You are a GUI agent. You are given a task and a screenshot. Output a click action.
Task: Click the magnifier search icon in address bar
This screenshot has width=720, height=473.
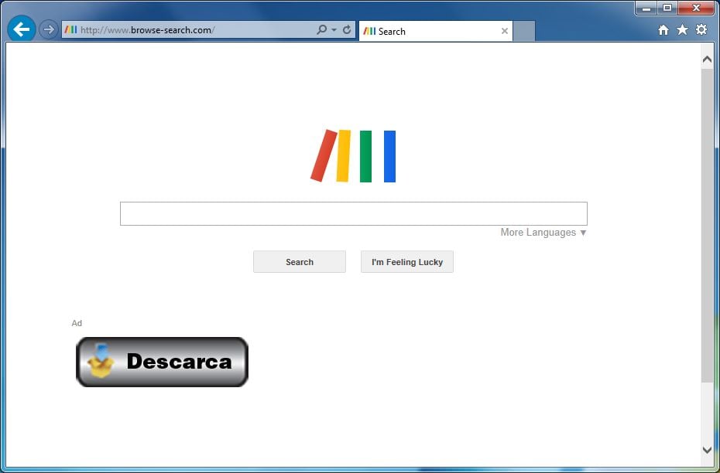coord(322,30)
